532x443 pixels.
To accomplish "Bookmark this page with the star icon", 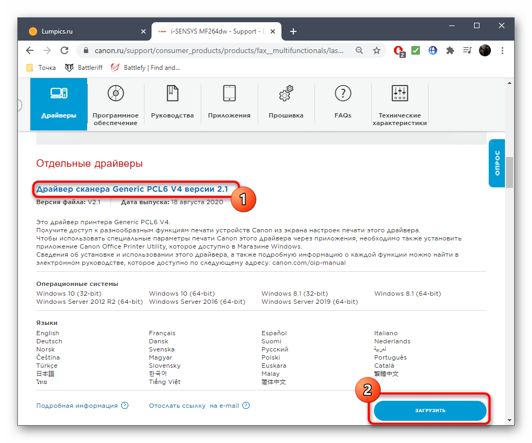I will (377, 50).
